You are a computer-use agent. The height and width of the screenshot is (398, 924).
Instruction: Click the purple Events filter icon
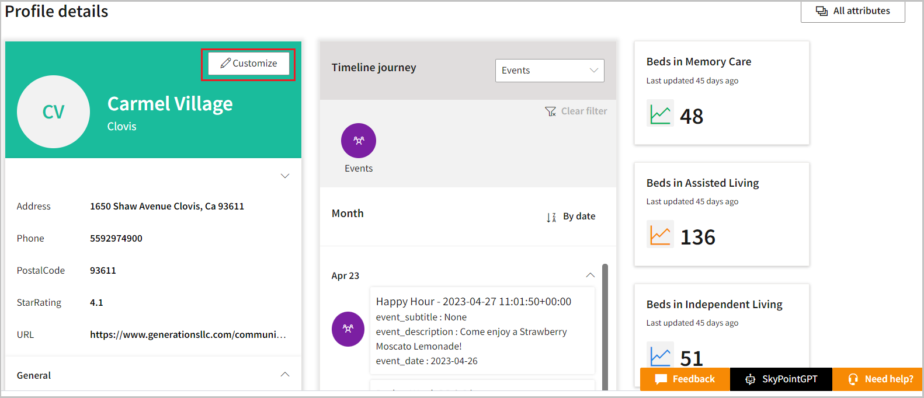tap(358, 141)
